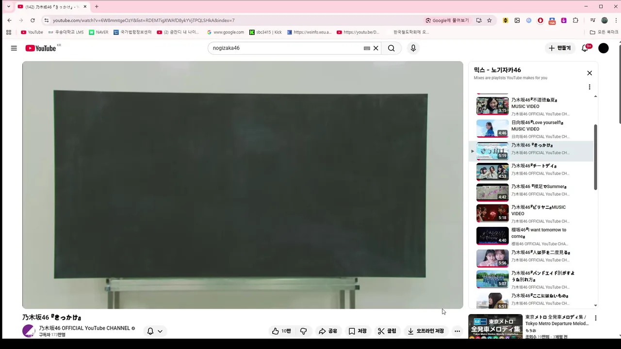The height and width of the screenshot is (349, 621).
Task: Open a new browser tab
Action: (x=97, y=7)
